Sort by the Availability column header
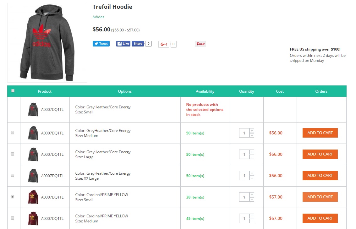Image resolution: width=356 pixels, height=229 pixels. (205, 91)
